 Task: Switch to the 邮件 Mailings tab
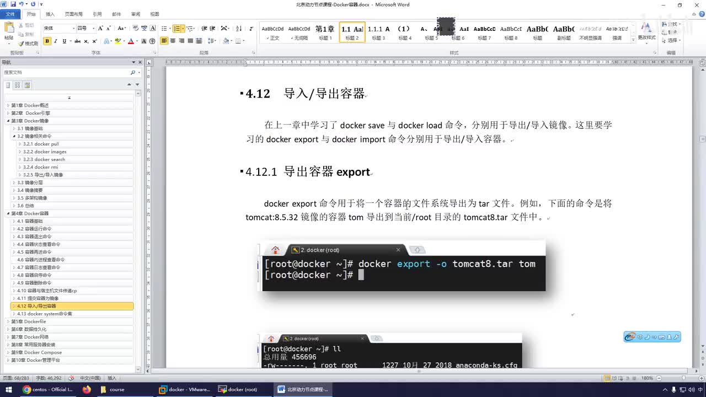pyautogui.click(x=116, y=14)
